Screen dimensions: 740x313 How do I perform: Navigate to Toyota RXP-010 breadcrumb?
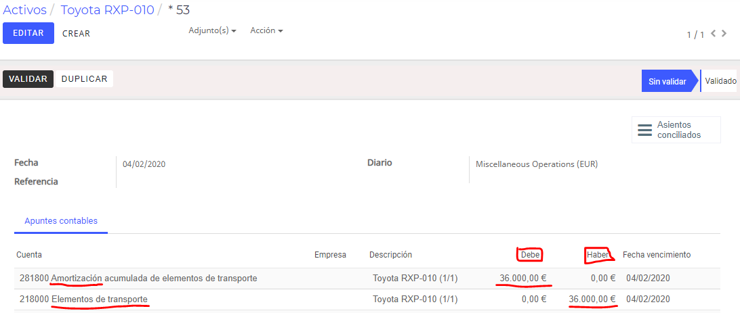[x=107, y=10]
